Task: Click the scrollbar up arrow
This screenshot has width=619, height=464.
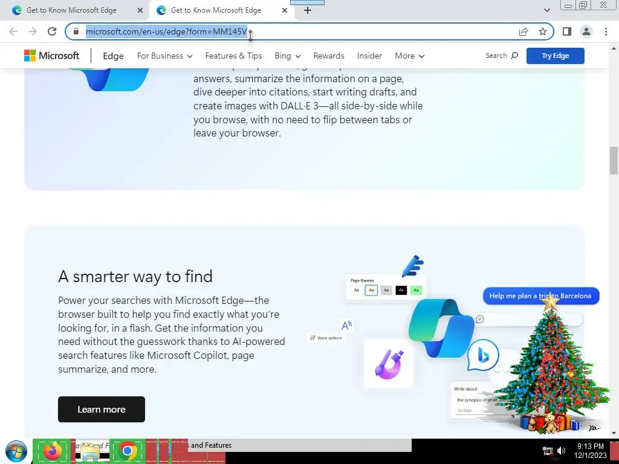Action: point(614,48)
